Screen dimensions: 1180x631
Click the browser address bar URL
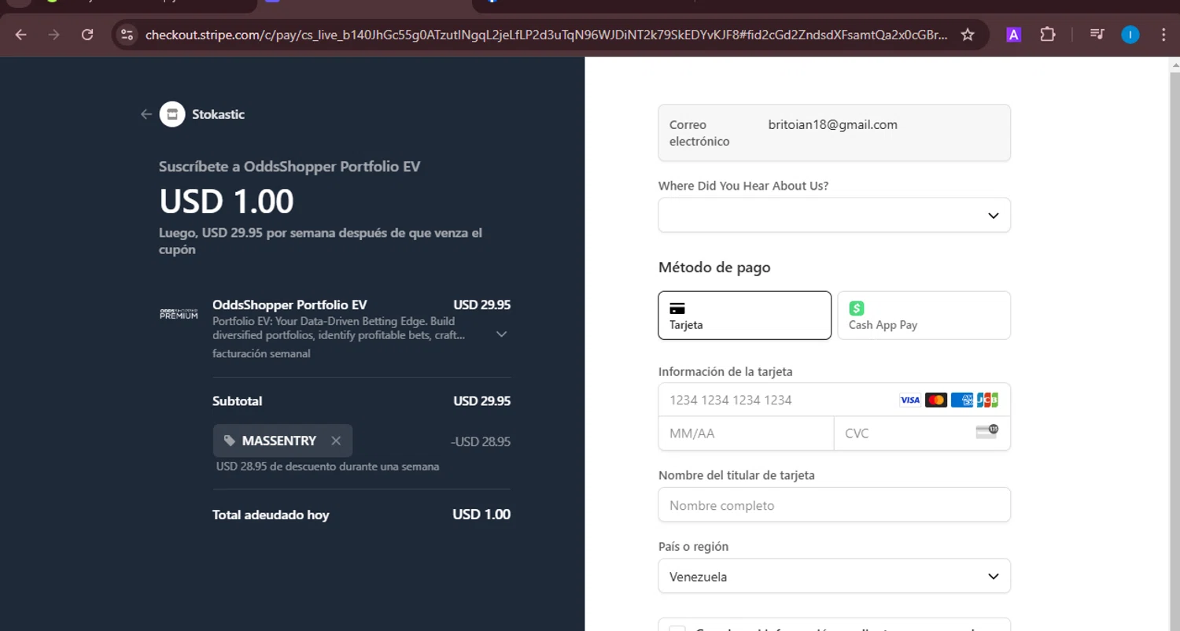[x=547, y=35]
